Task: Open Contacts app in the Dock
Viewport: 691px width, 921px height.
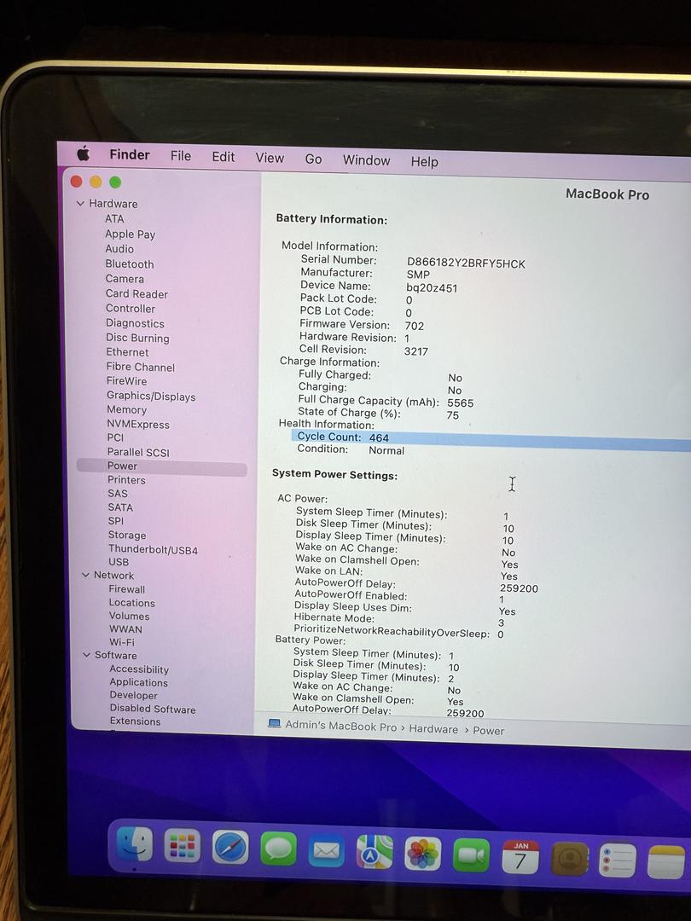Action: (x=569, y=860)
